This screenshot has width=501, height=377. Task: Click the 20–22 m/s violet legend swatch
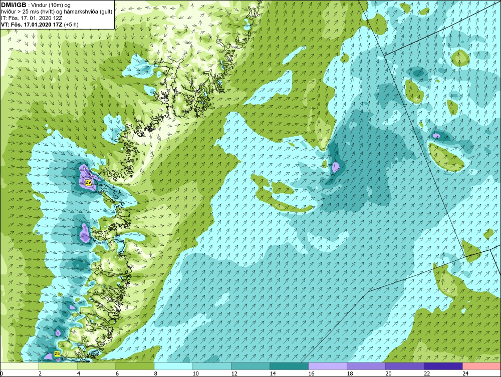404,366
